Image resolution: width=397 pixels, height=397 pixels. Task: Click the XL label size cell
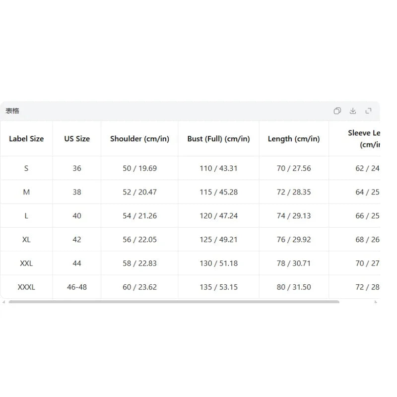point(26,240)
